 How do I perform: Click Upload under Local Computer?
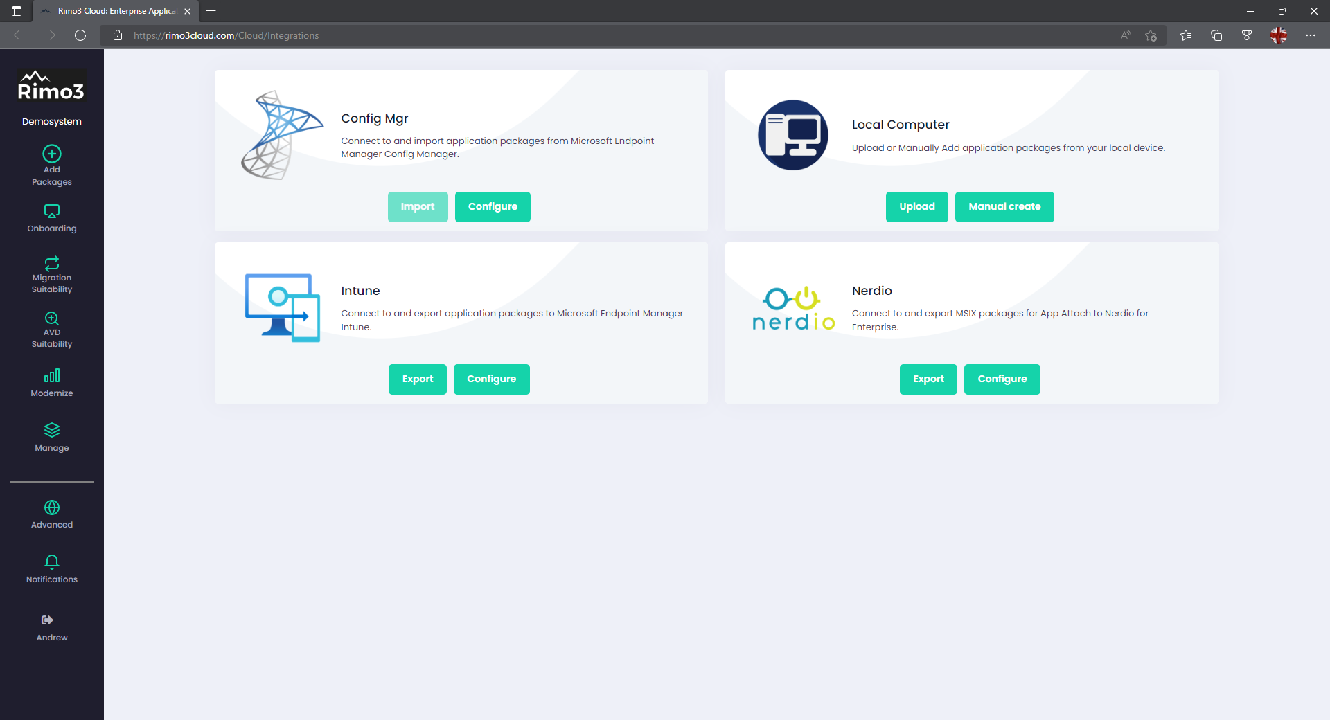click(x=917, y=207)
